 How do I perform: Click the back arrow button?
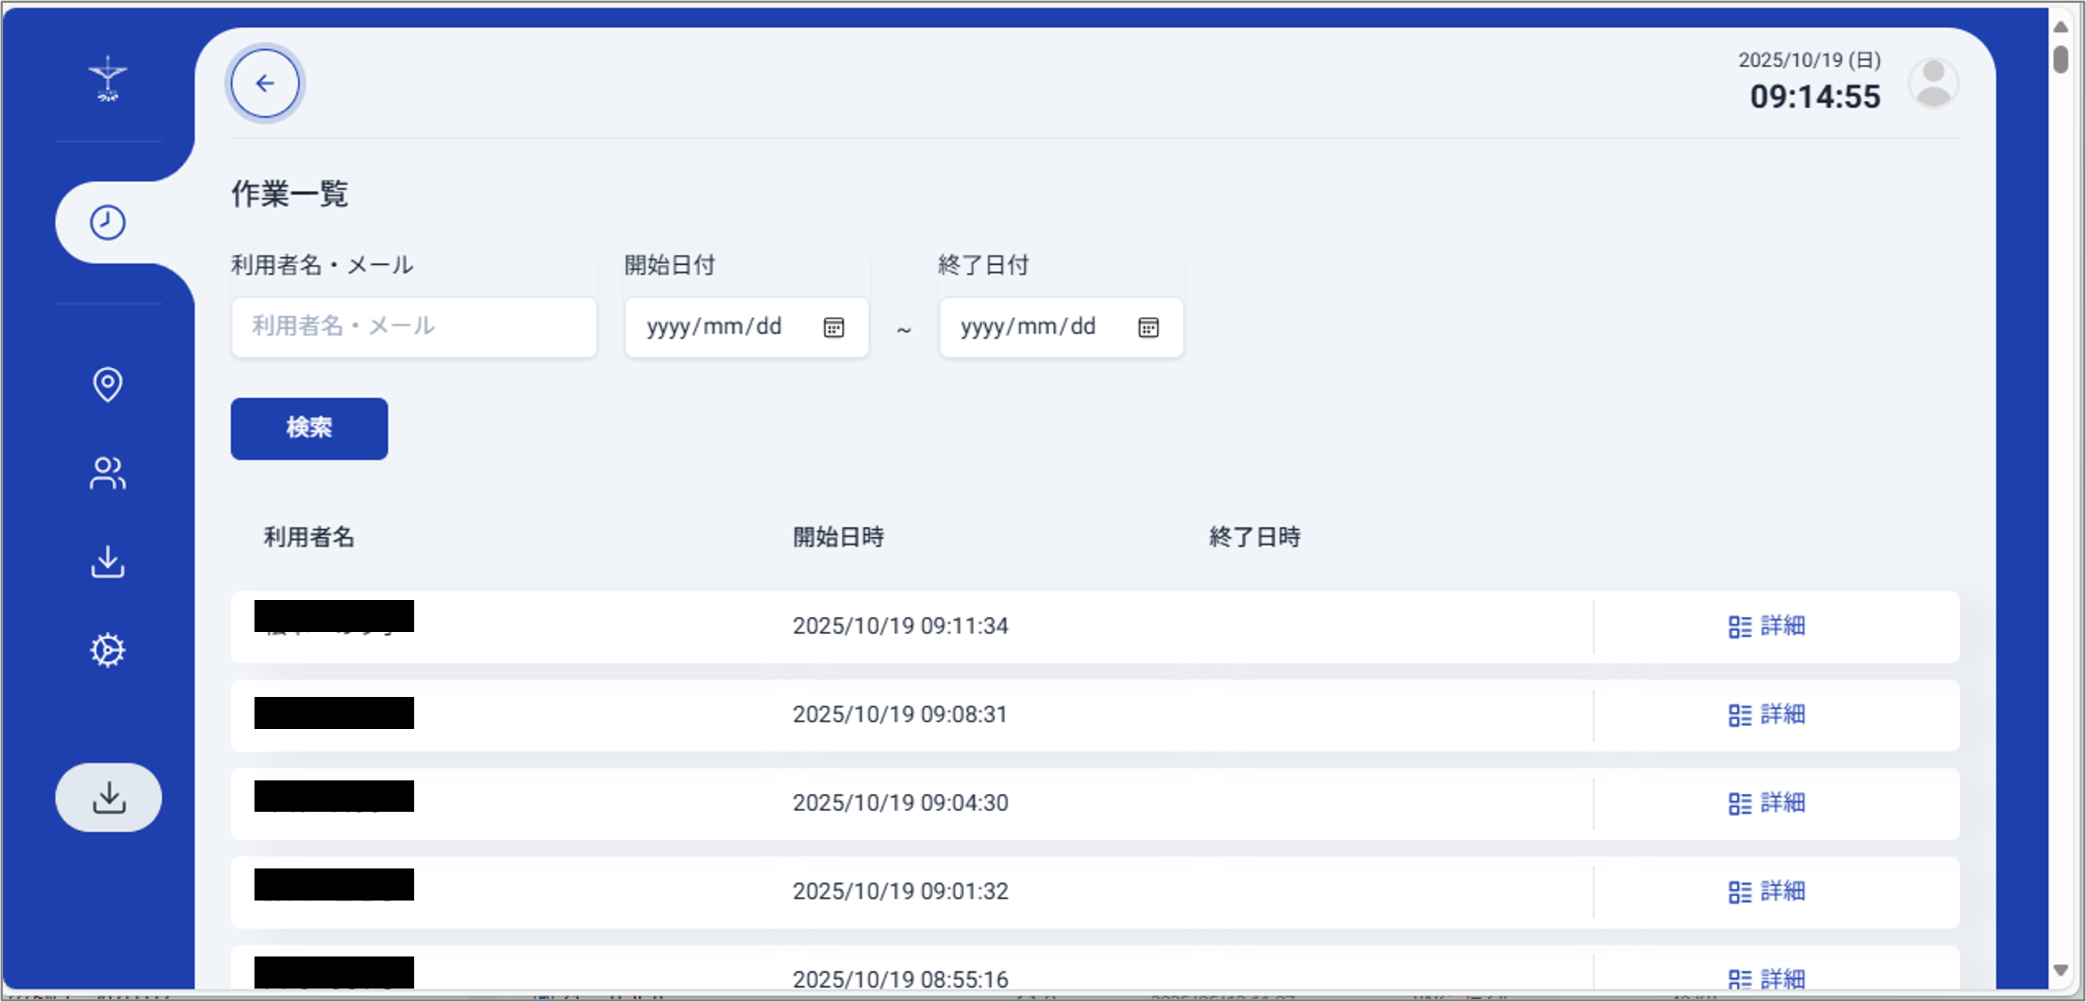[x=265, y=84]
